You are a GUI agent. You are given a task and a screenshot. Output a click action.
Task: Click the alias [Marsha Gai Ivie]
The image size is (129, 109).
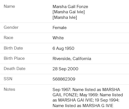[x=69, y=12]
